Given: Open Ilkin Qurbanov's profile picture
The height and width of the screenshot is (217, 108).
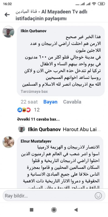Looking at the screenshot, I should click(x=8, y=32).
